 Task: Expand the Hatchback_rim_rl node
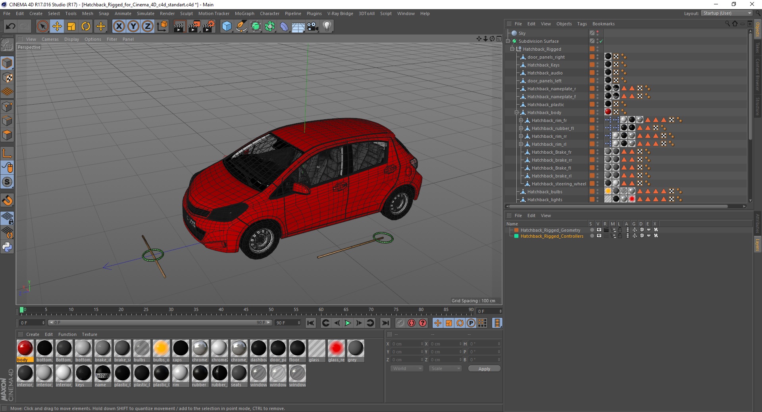521,144
